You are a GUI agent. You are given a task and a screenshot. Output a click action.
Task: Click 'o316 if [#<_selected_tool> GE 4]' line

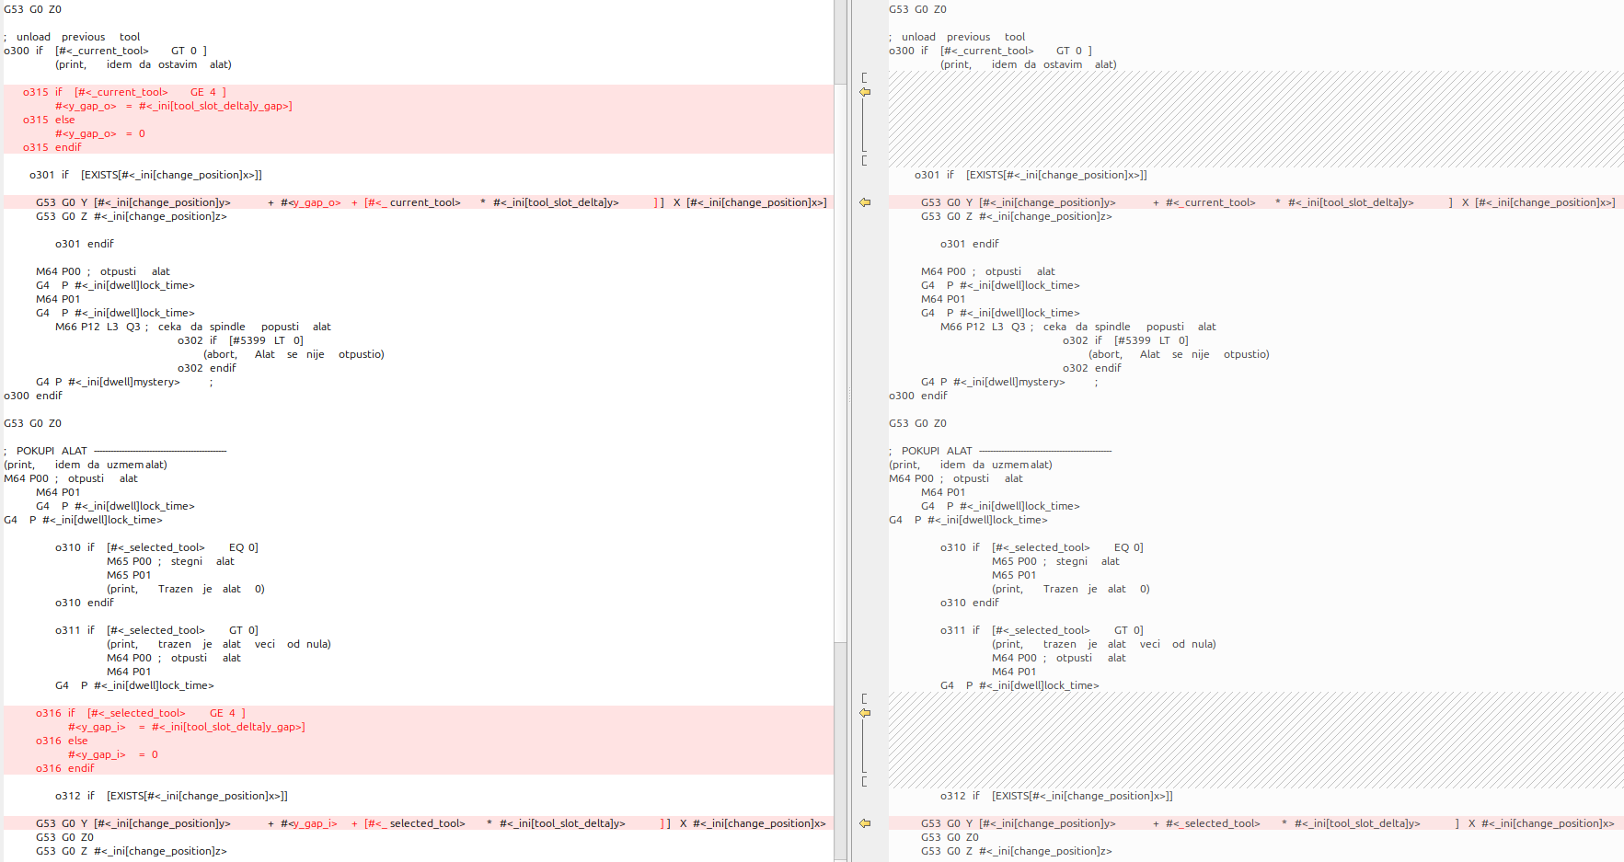tap(140, 713)
